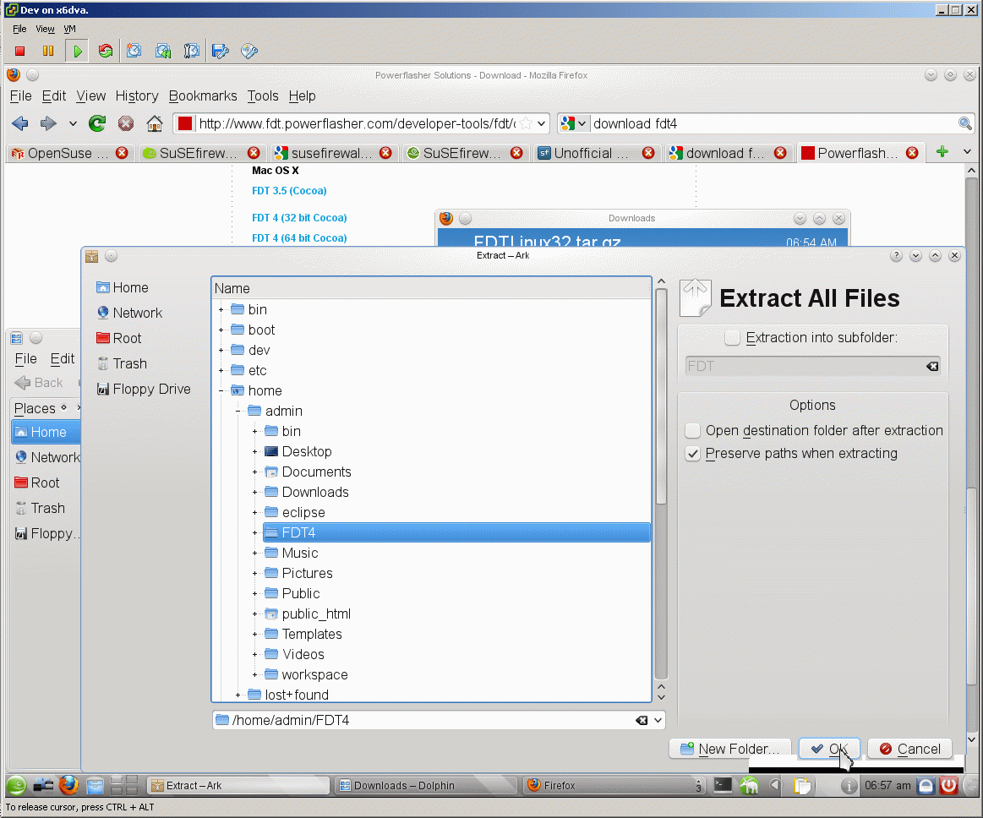Reset the virtual machine
The width and height of the screenshot is (983, 818).
(106, 52)
